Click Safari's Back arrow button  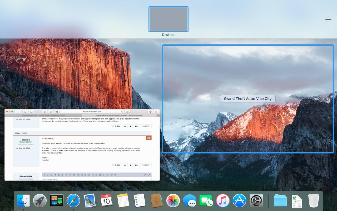pyautogui.click(x=17, y=112)
